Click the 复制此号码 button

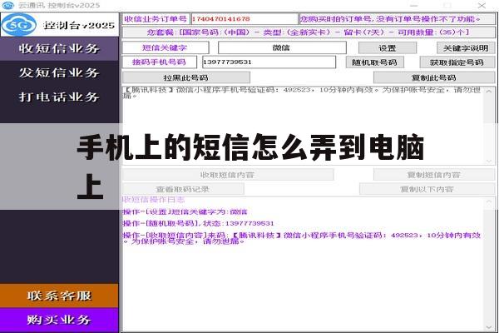click(x=434, y=77)
